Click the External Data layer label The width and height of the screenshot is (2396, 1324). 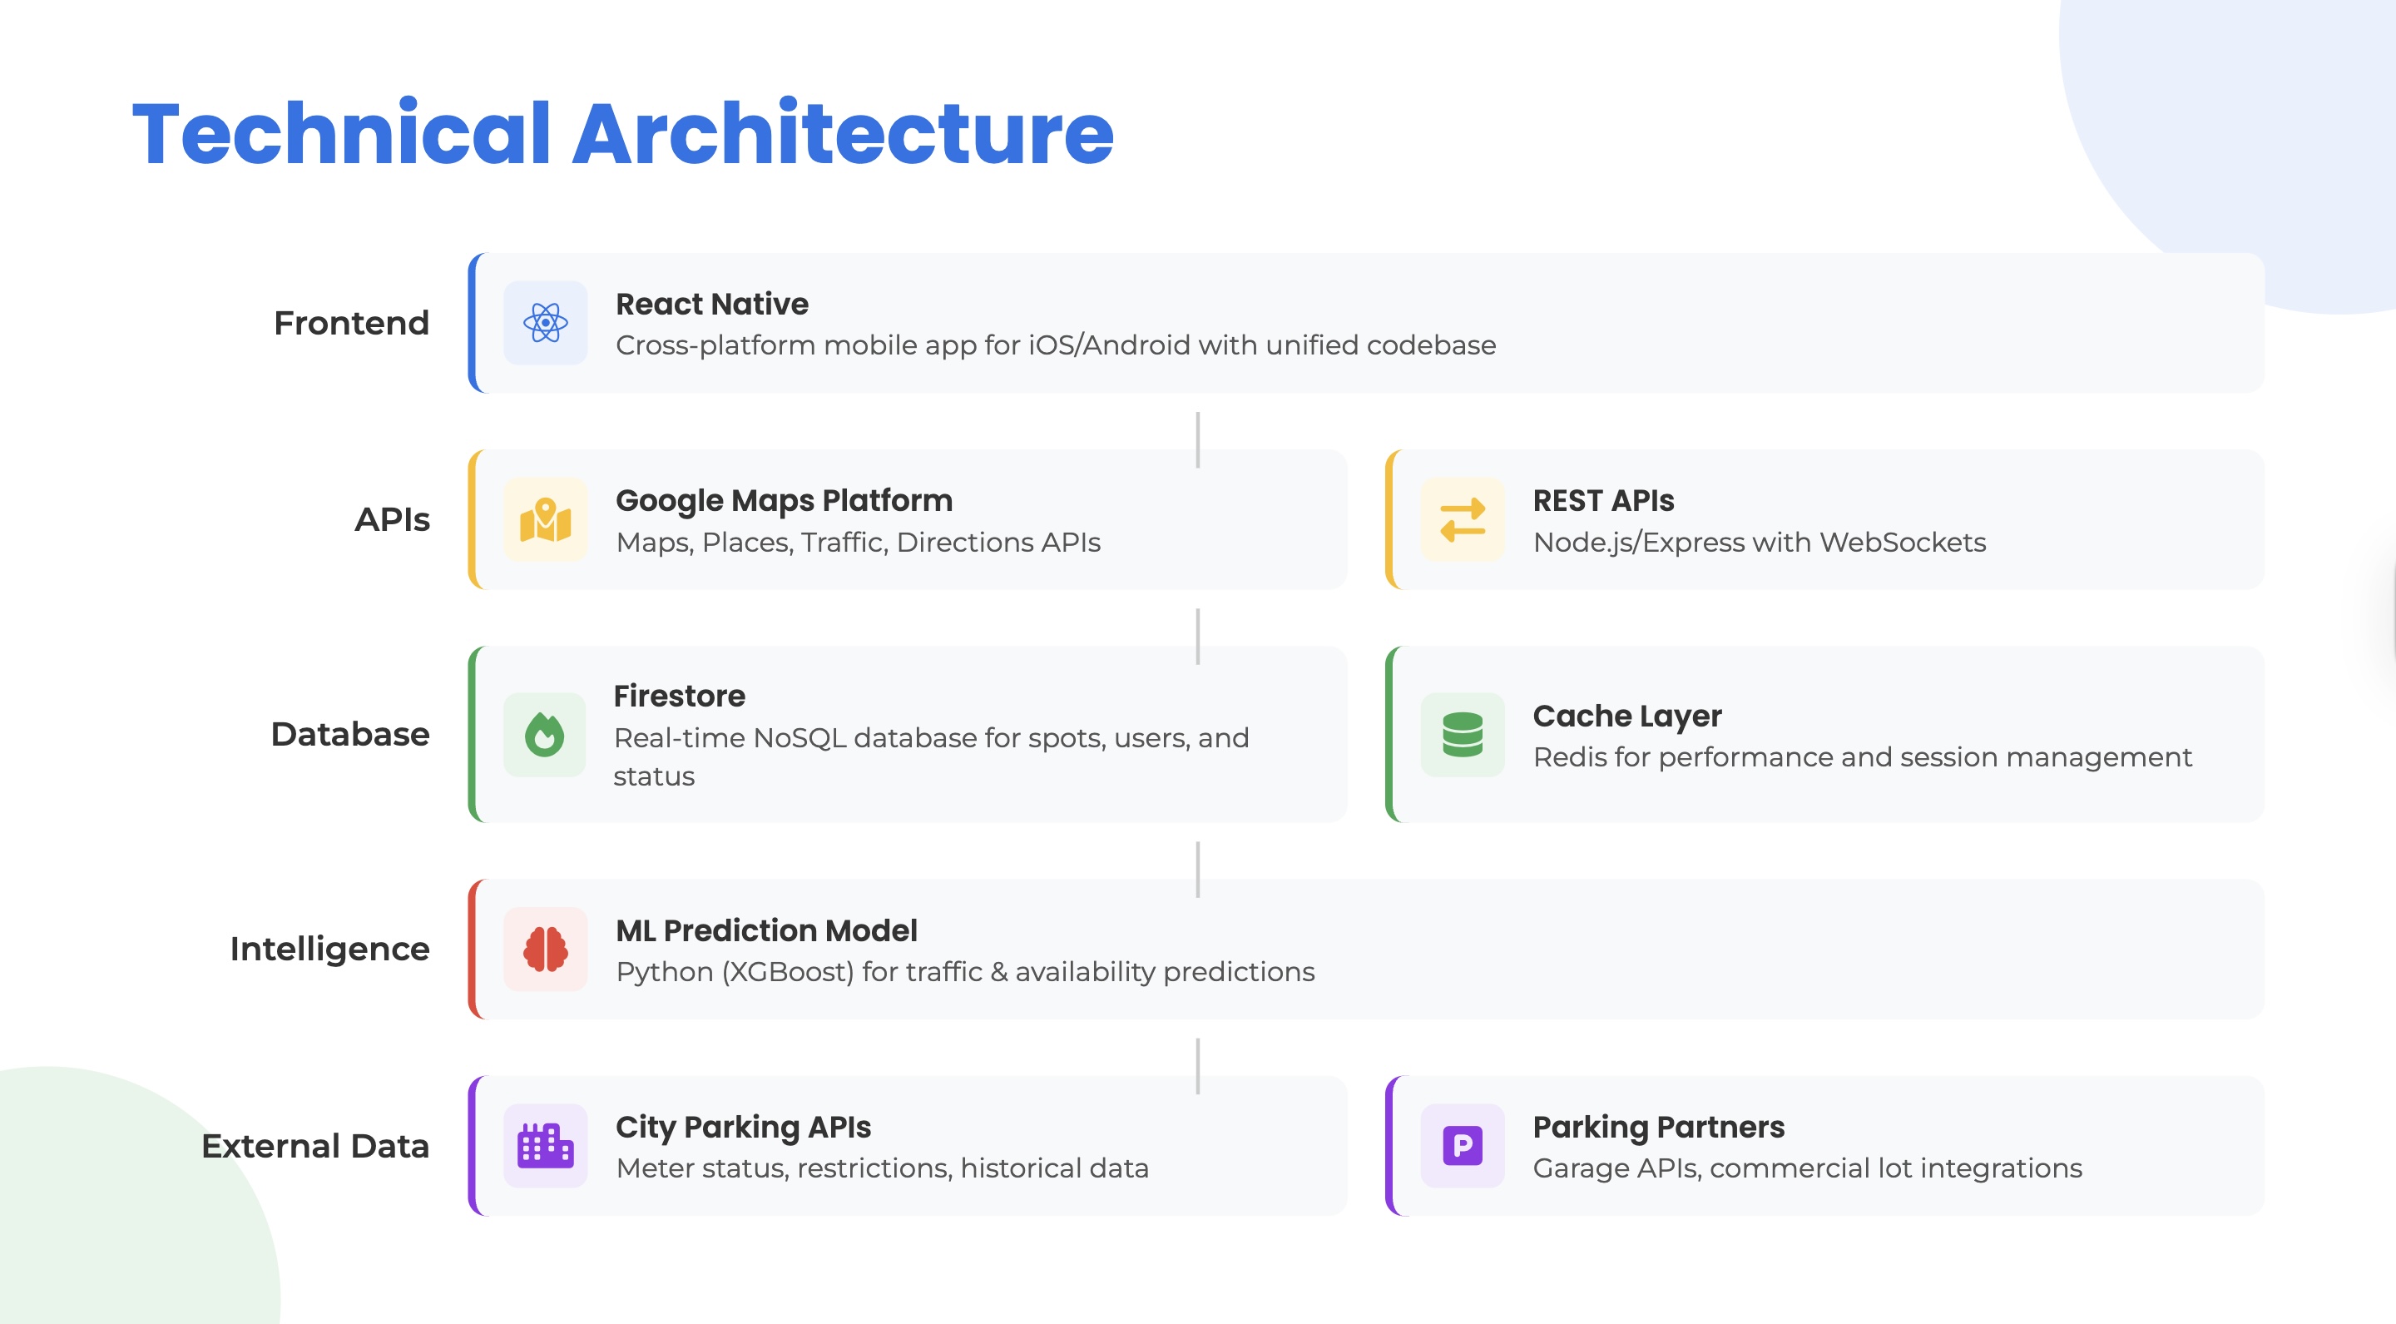coord(315,1145)
